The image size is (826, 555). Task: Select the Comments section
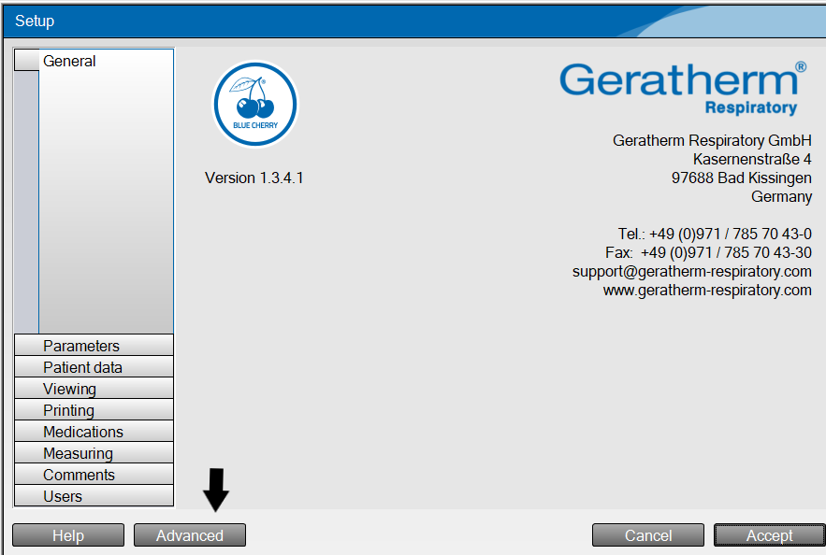pos(94,475)
